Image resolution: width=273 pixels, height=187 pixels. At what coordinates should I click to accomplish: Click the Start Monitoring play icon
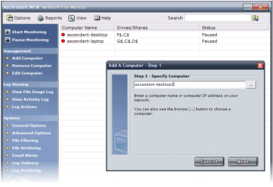coord(7,32)
